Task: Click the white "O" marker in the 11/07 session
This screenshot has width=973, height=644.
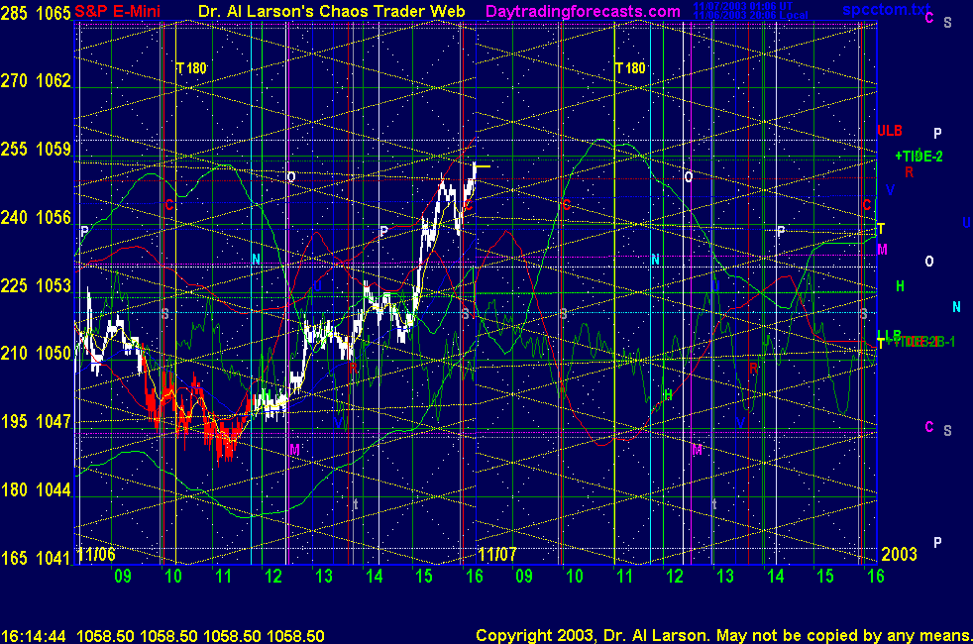Action: pyautogui.click(x=689, y=177)
